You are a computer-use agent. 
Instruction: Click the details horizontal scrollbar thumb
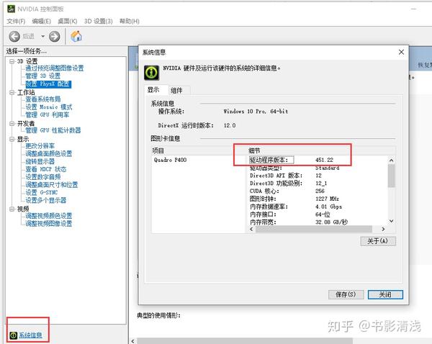(x=314, y=229)
